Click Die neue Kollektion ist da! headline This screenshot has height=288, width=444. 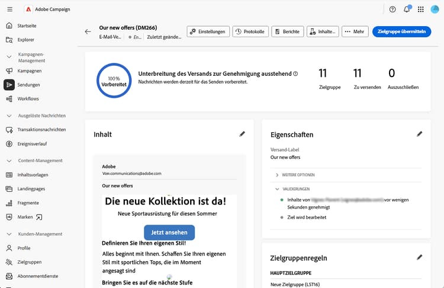166,201
